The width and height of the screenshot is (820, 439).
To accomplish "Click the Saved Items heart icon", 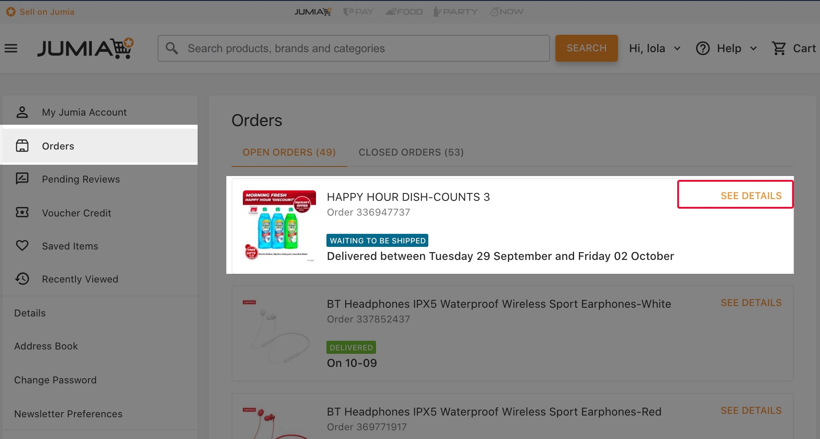I will pyautogui.click(x=22, y=246).
